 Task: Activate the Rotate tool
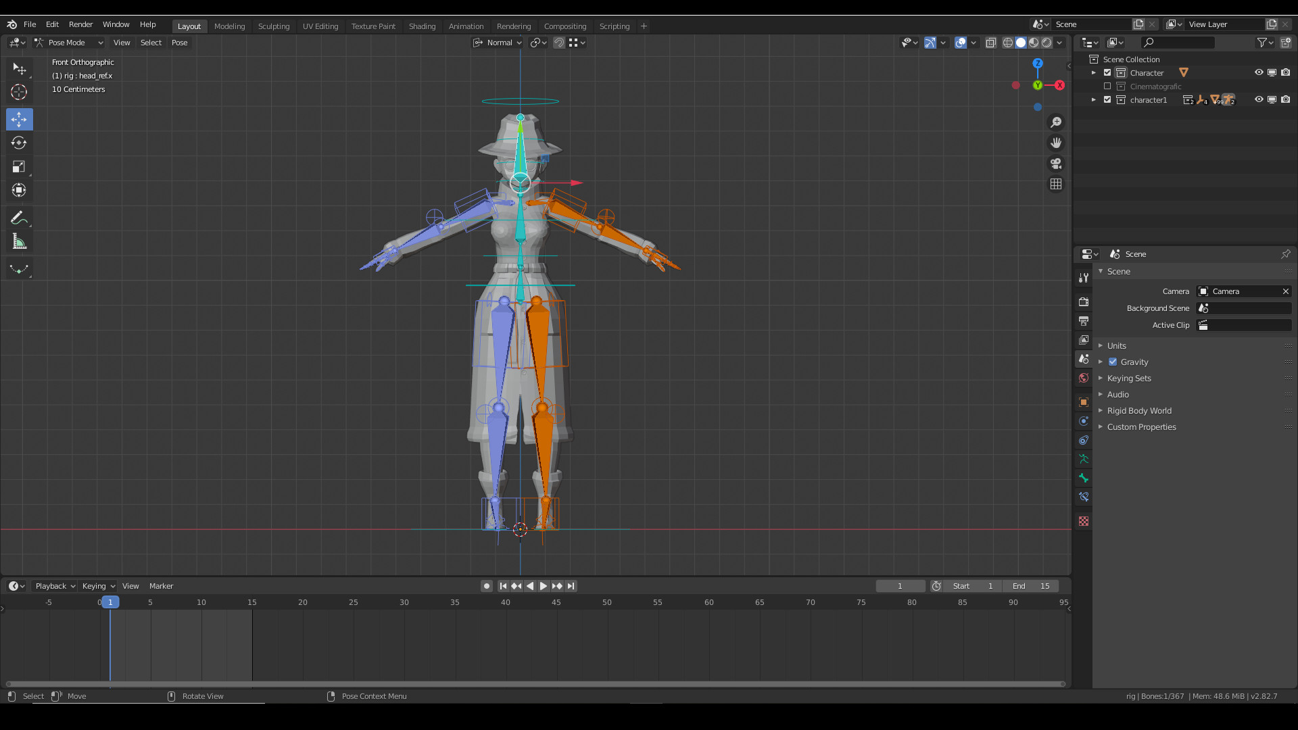coord(19,143)
